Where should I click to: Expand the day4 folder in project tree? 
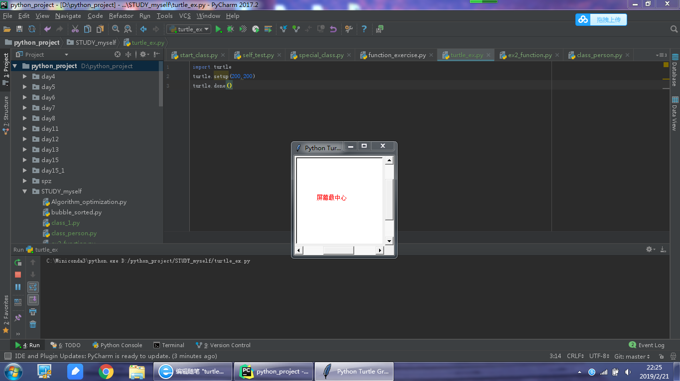pos(25,77)
